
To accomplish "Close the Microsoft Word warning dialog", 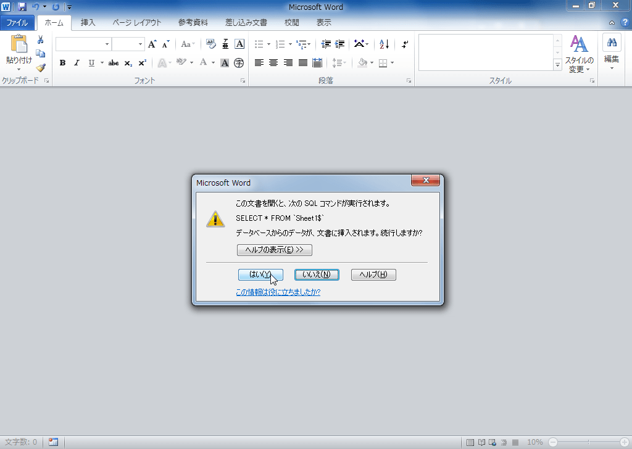I will (425, 181).
